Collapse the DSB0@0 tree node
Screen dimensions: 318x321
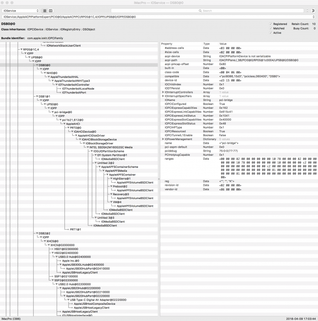(37, 65)
